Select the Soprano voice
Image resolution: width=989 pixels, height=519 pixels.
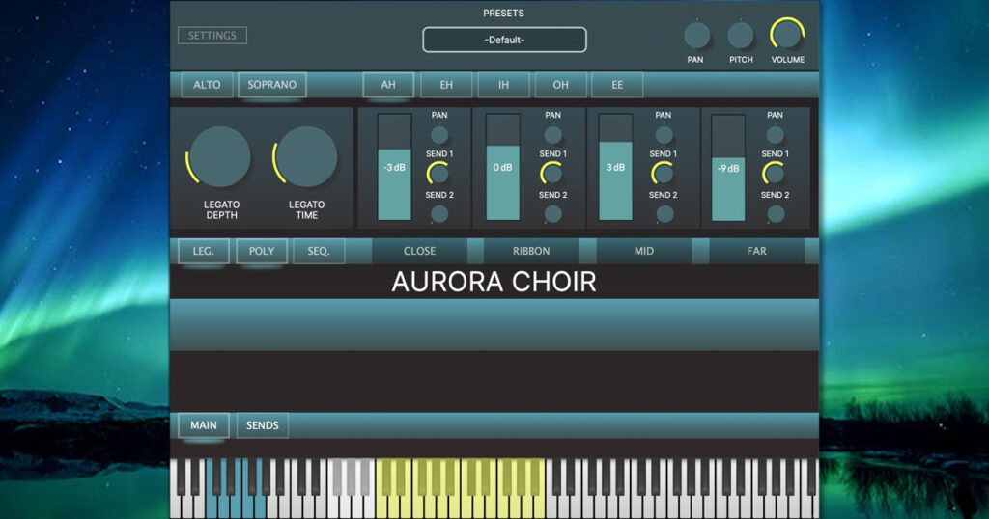[x=271, y=84]
